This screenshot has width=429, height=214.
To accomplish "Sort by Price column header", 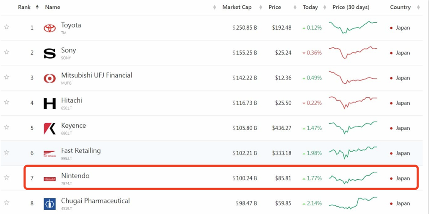I will click(x=275, y=8).
